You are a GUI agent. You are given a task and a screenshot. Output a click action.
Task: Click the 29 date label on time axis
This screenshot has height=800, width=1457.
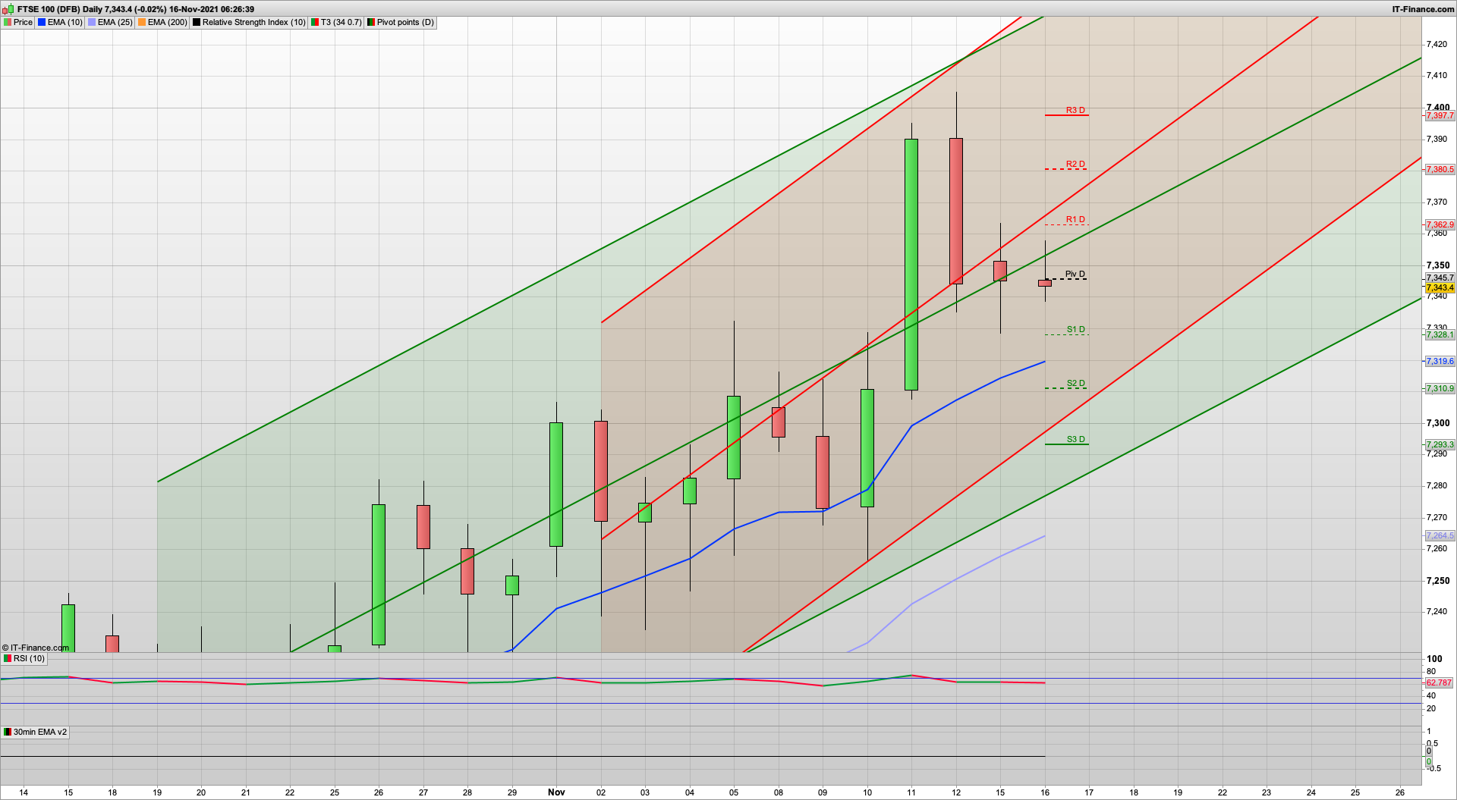click(x=512, y=792)
